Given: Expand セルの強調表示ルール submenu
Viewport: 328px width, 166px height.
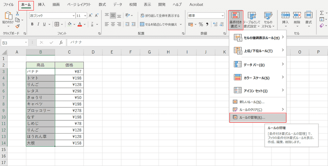Looking at the screenshot, I should 258,38.
